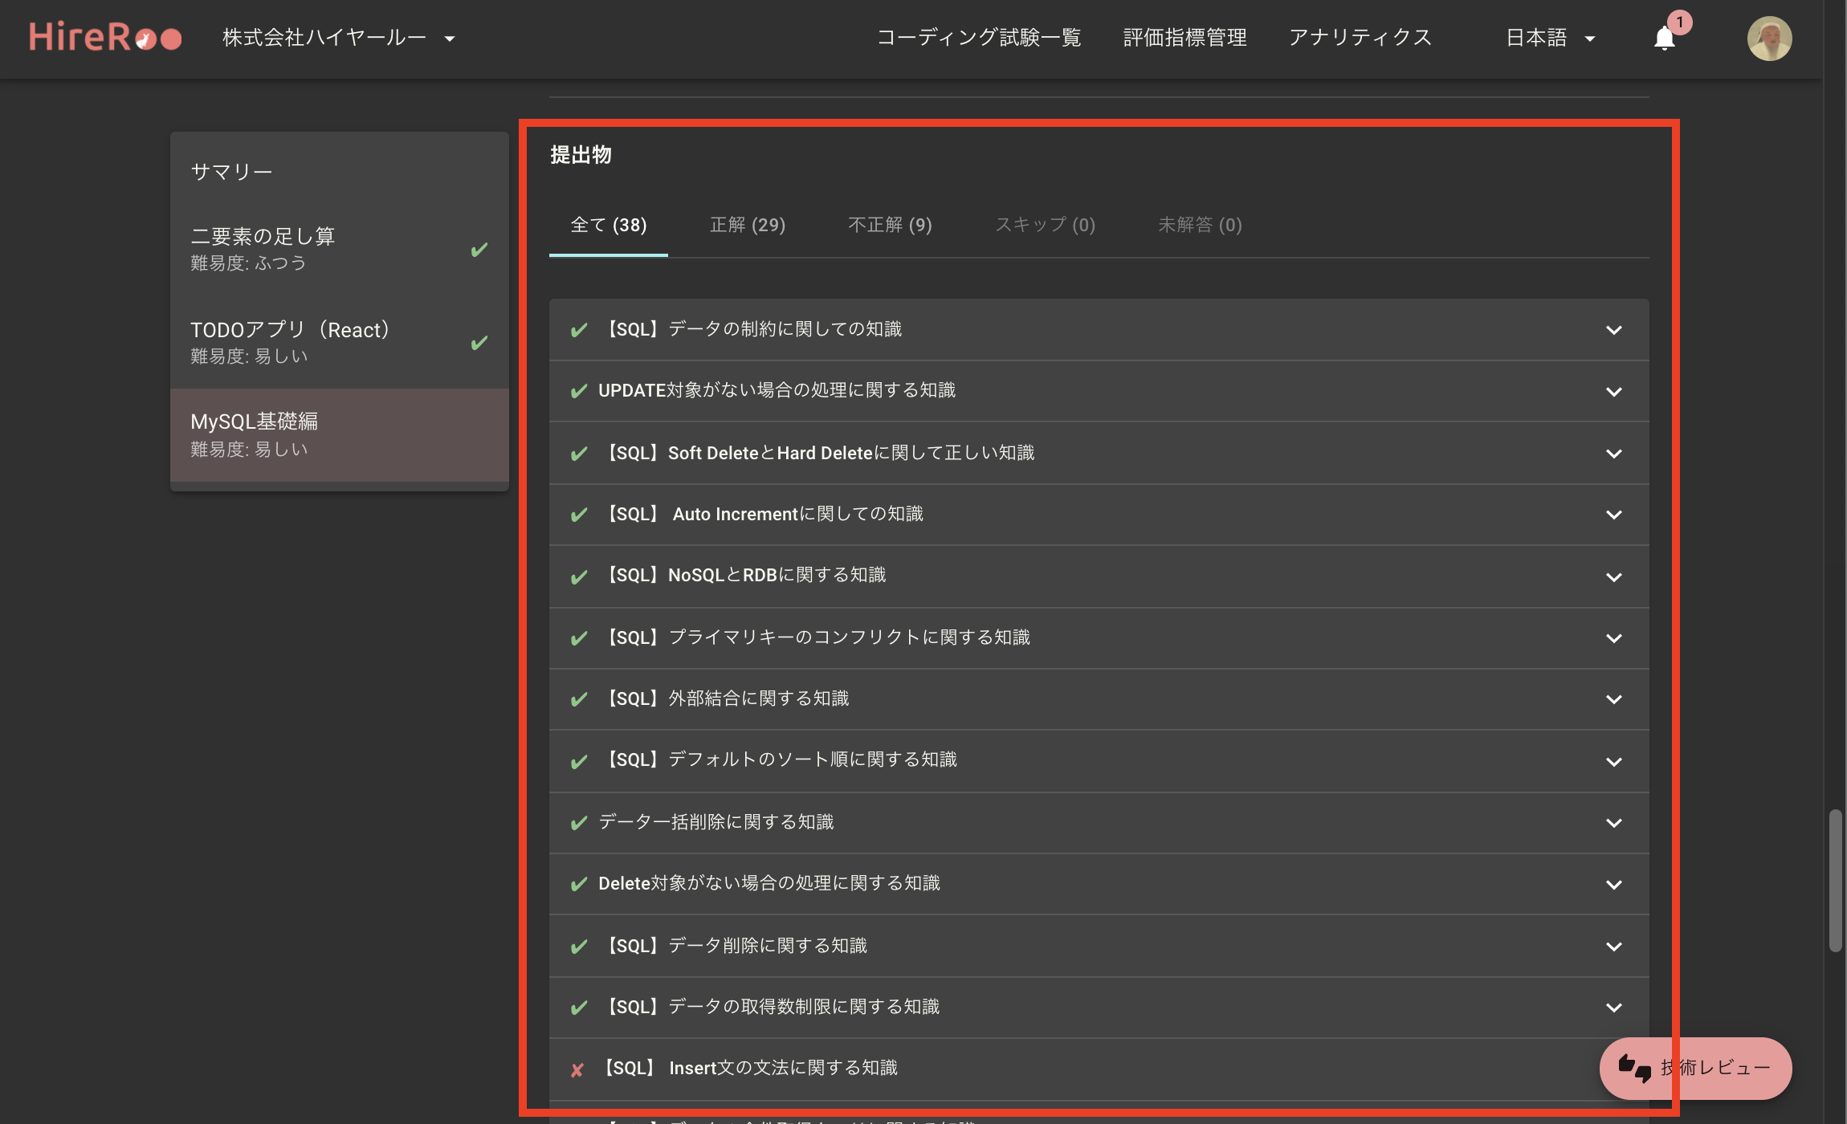The height and width of the screenshot is (1124, 1847).
Task: Select the スキップ (0) tab
Action: tap(1045, 225)
